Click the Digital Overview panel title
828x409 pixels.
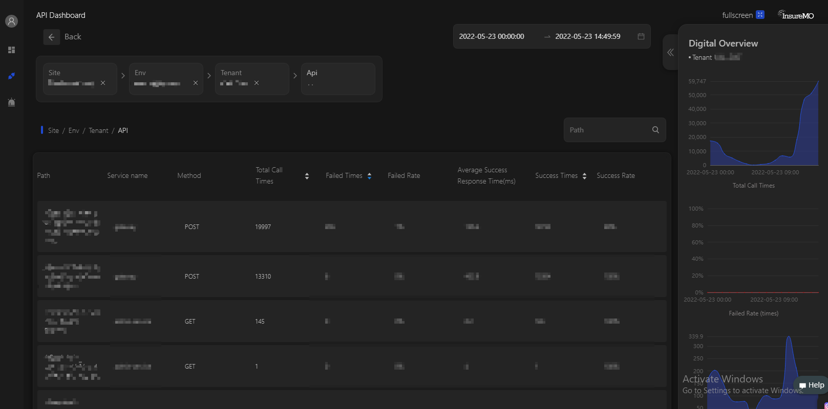[x=723, y=43]
